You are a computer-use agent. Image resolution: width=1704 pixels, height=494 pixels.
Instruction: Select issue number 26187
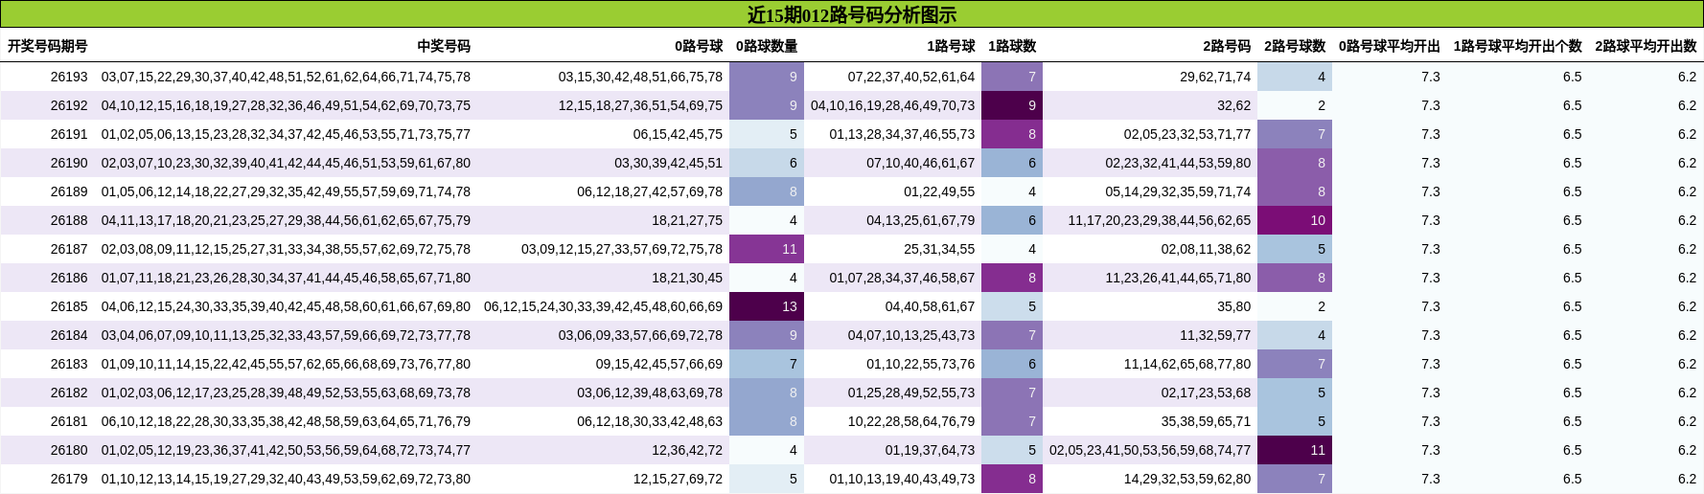click(69, 249)
